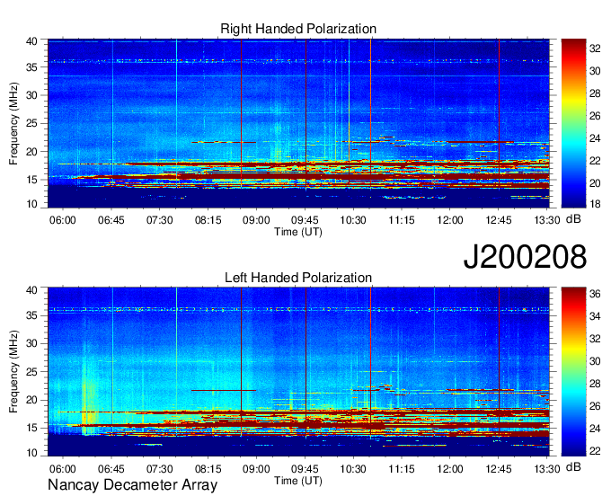The image size is (611, 496).
Task: Click the "10:30" time tick of Left Handed plot
Action: (353, 469)
